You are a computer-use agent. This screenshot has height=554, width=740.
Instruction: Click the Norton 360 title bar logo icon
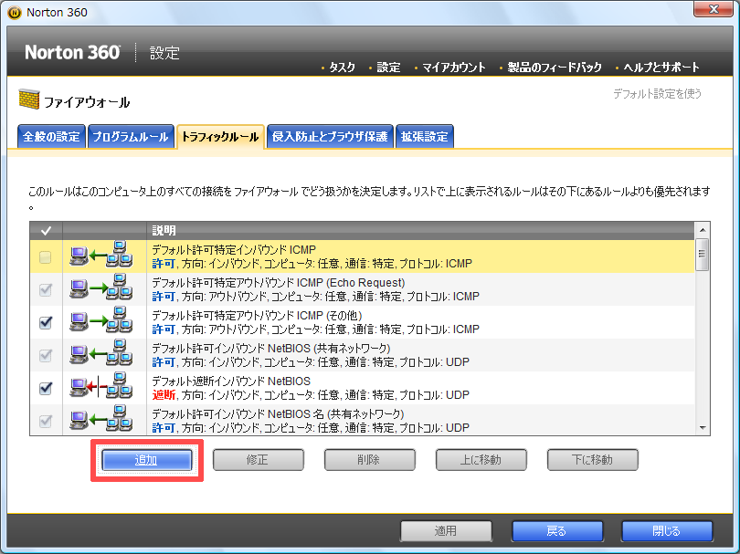tap(15, 11)
